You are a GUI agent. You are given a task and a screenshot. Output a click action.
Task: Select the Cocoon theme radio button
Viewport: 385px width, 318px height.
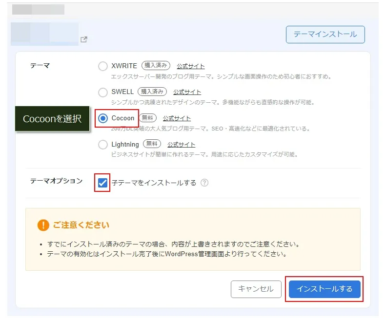click(x=103, y=118)
